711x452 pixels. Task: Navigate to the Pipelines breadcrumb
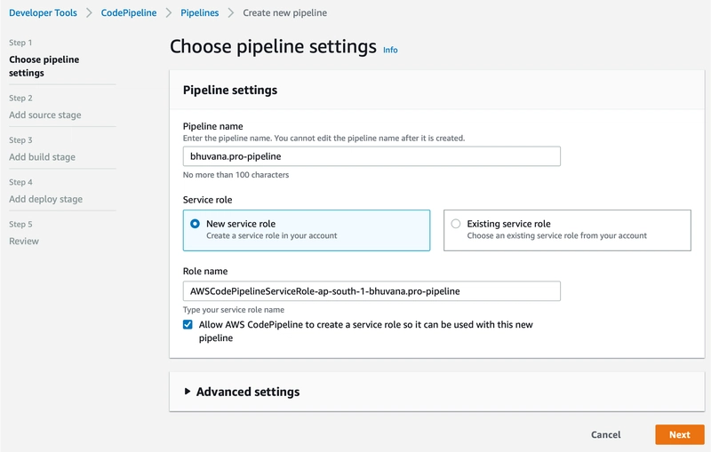click(199, 13)
